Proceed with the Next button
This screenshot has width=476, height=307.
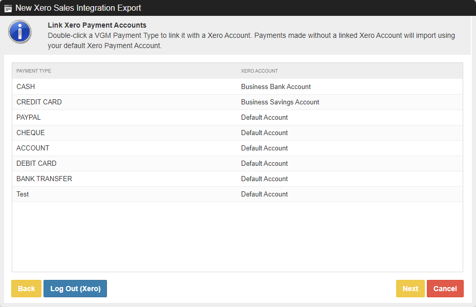coord(410,289)
